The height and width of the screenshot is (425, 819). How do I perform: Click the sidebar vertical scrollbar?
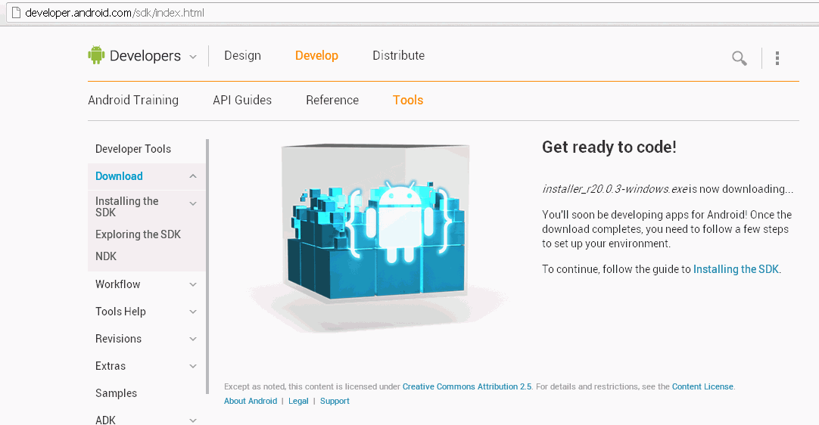coord(207,266)
